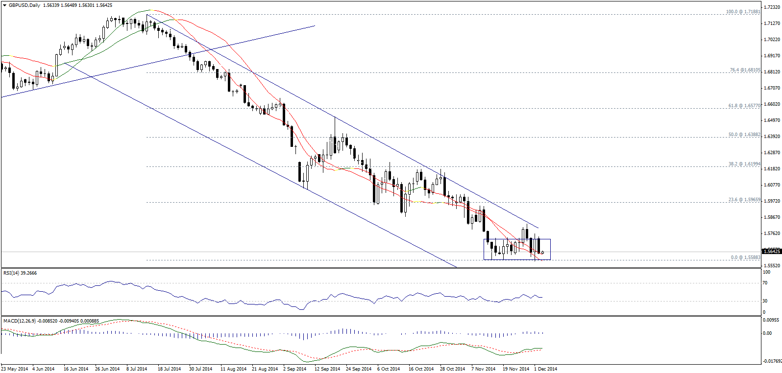782x373 pixels.
Task: Click the 1 Dec 2014 date marker
Action: tap(545, 369)
